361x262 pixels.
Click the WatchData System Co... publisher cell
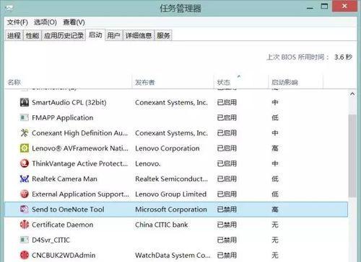pos(173,256)
